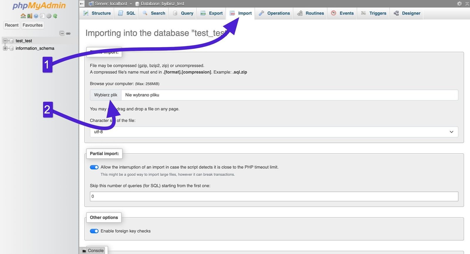The height and width of the screenshot is (254, 470).
Task: Click the skip queries number input field
Action: (274, 197)
